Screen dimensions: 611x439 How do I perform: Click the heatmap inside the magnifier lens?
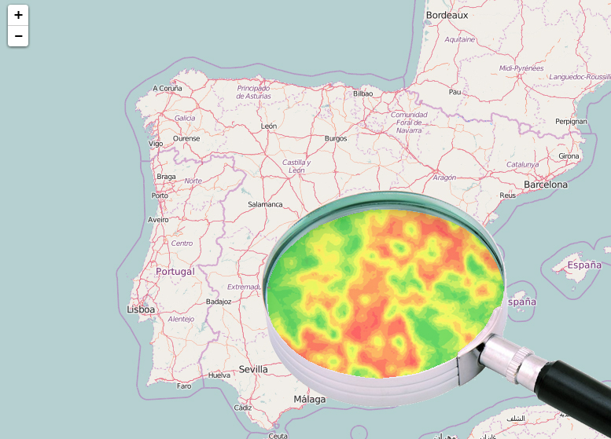coord(385,291)
